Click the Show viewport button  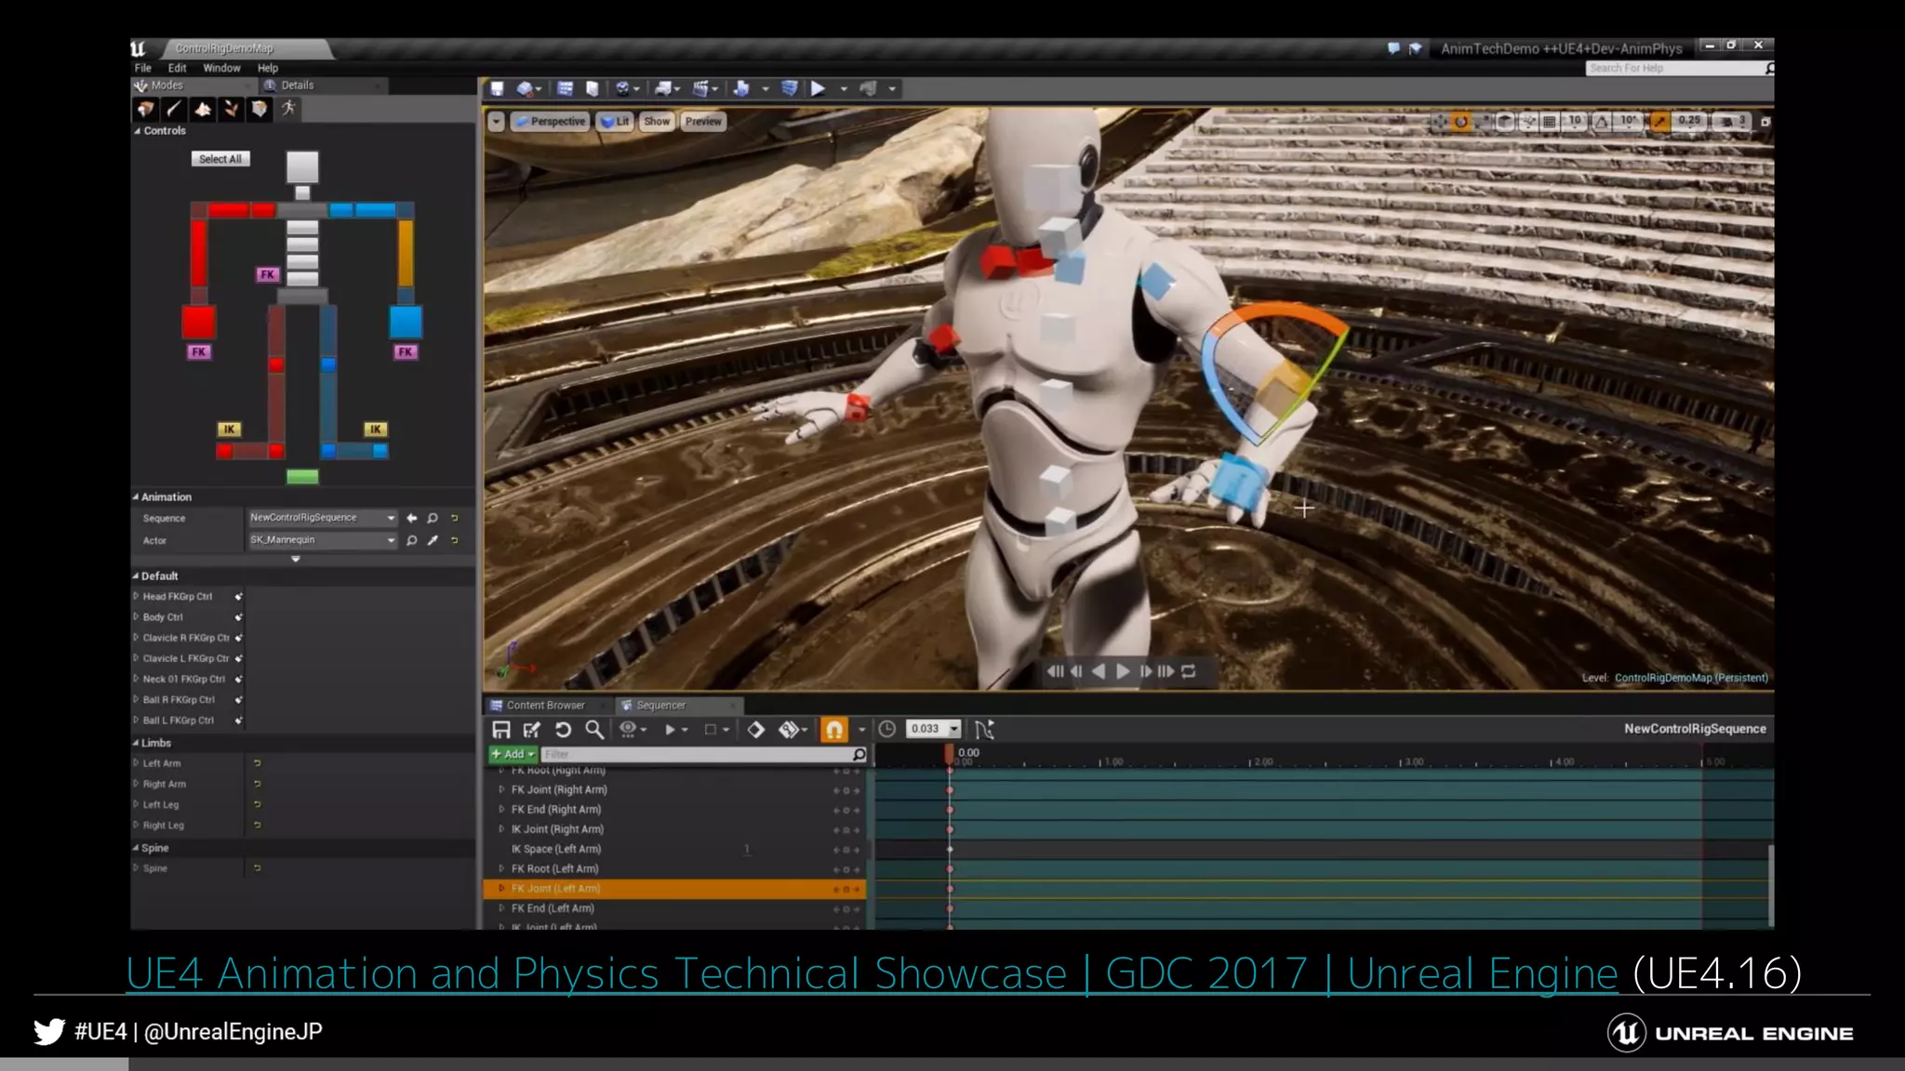point(657,122)
